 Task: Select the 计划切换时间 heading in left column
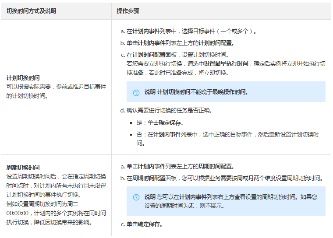point(23,78)
